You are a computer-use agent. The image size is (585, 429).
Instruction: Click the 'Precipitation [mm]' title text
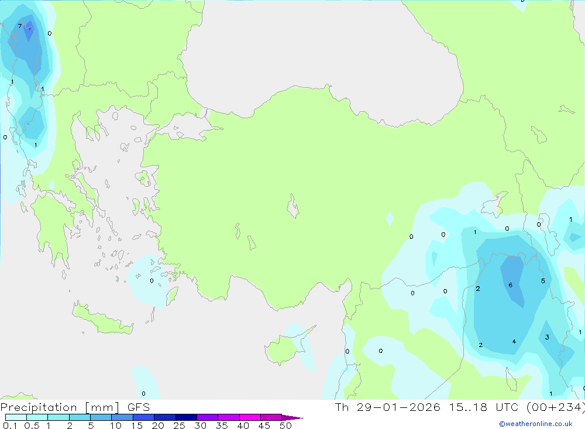tap(60, 407)
